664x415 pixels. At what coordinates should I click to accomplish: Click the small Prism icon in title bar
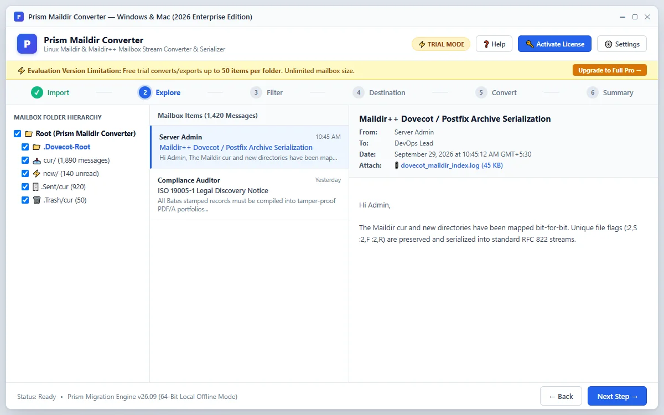point(19,17)
